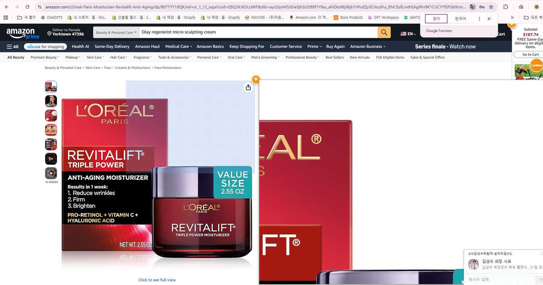Image resolution: width=543 pixels, height=285 pixels.
Task: Click the Amazon search text field
Action: [259, 32]
